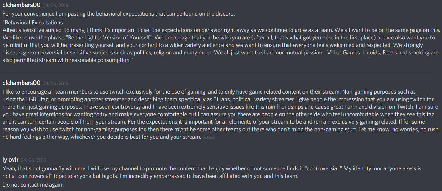
Task: Click clchambers00 username above the LGBT tag message
Action: (21, 83)
